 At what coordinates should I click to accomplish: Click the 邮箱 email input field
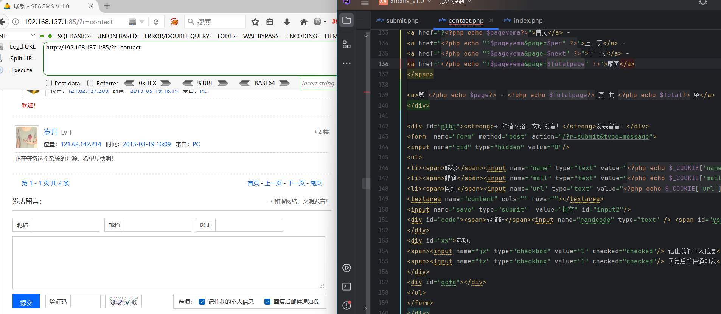coord(157,225)
